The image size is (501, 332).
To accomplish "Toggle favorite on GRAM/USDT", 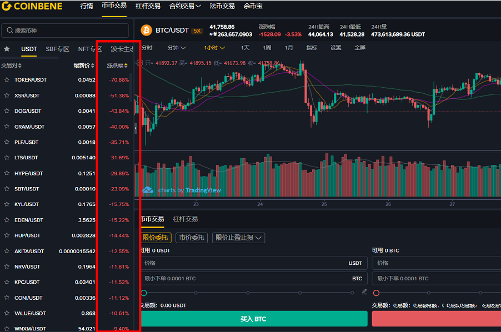I will coord(7,127).
